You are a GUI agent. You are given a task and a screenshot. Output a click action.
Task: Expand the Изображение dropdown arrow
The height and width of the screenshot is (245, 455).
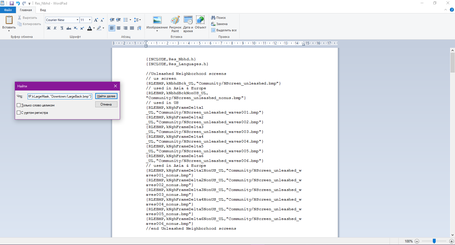157,31
